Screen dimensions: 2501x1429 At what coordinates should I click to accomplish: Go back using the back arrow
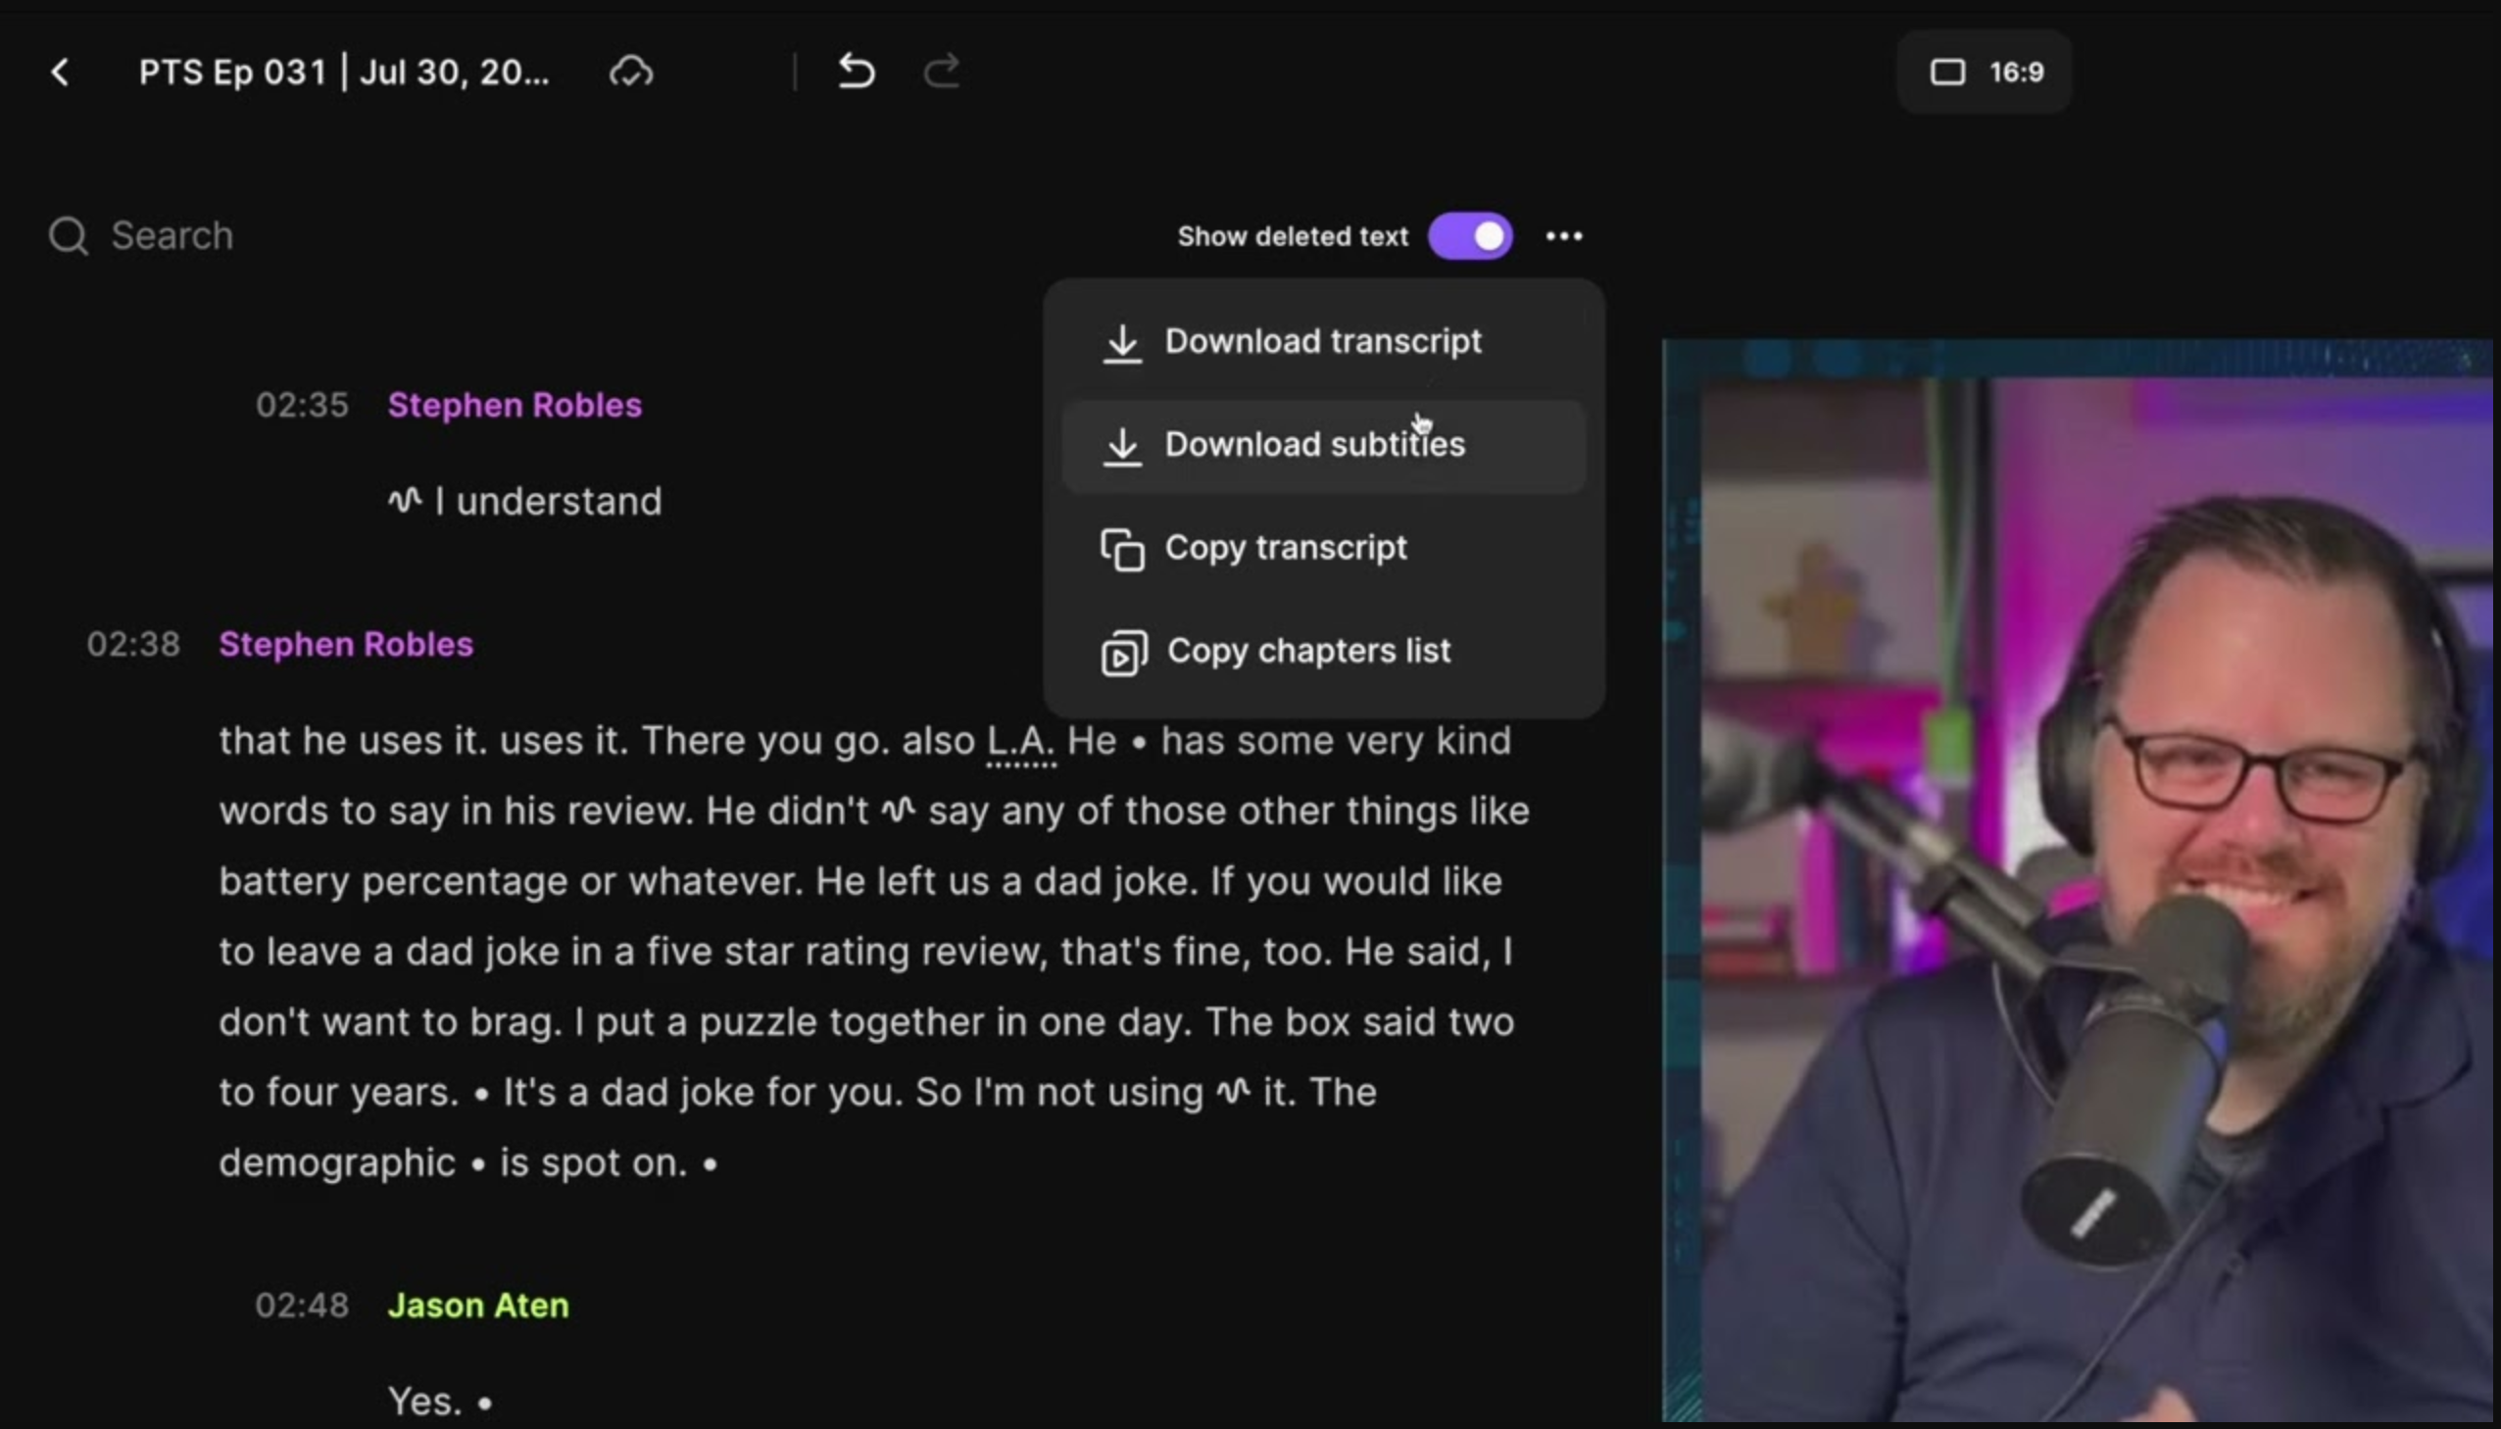click(x=60, y=72)
